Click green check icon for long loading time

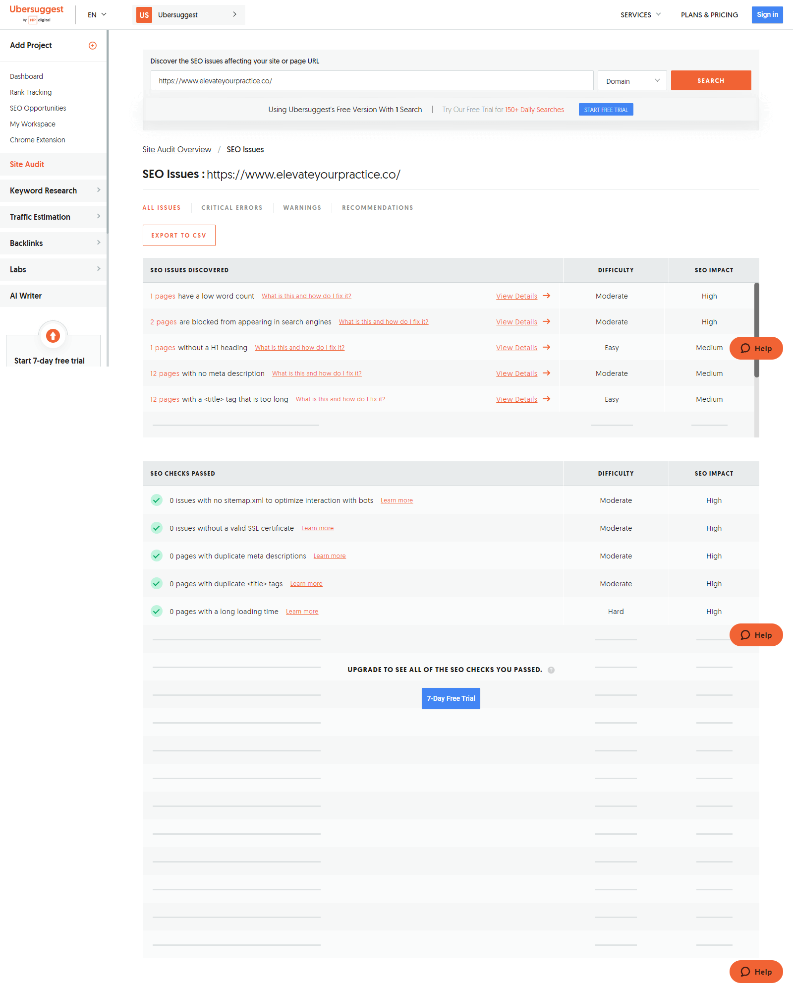(x=157, y=611)
